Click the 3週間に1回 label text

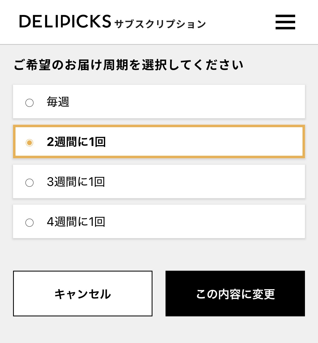pyautogui.click(x=76, y=182)
